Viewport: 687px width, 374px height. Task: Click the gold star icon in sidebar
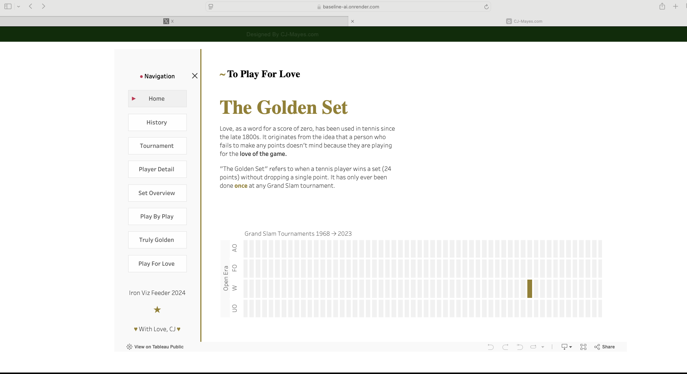[x=157, y=310]
